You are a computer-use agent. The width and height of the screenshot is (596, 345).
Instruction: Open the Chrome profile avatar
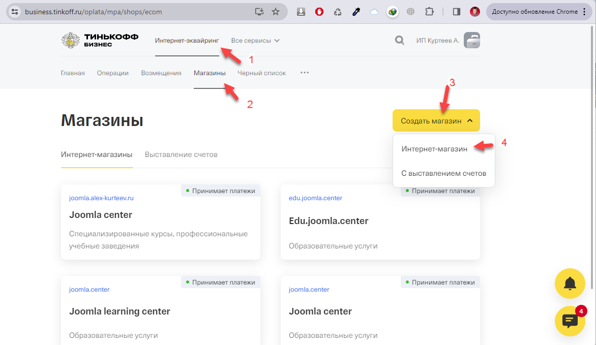[475, 12]
